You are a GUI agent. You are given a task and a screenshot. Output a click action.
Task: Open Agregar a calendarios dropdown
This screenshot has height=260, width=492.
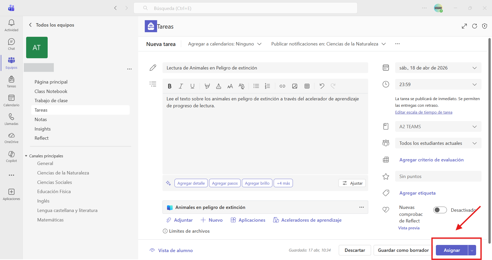point(225,44)
